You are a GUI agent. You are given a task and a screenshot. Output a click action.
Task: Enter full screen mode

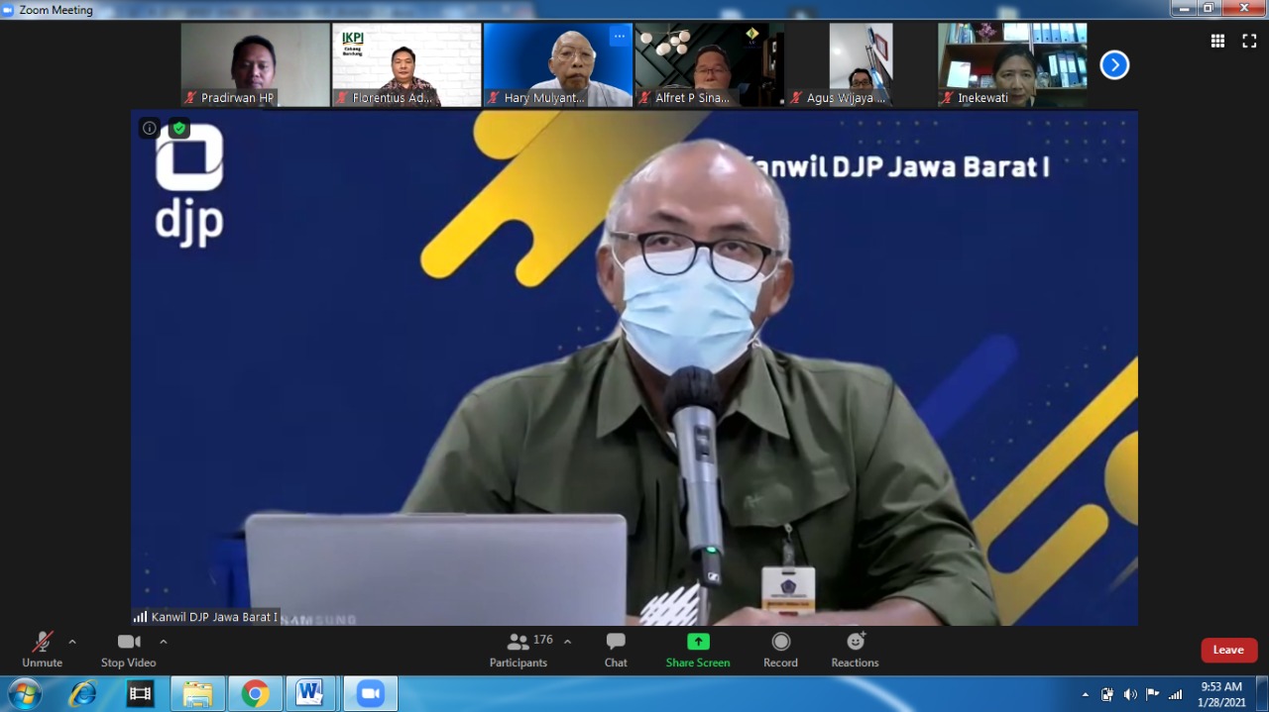(x=1249, y=41)
